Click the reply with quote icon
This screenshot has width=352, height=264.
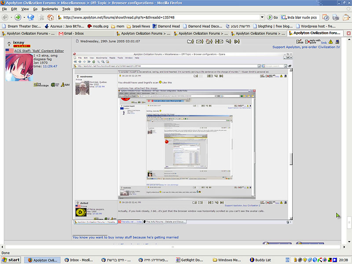[x=312, y=41]
